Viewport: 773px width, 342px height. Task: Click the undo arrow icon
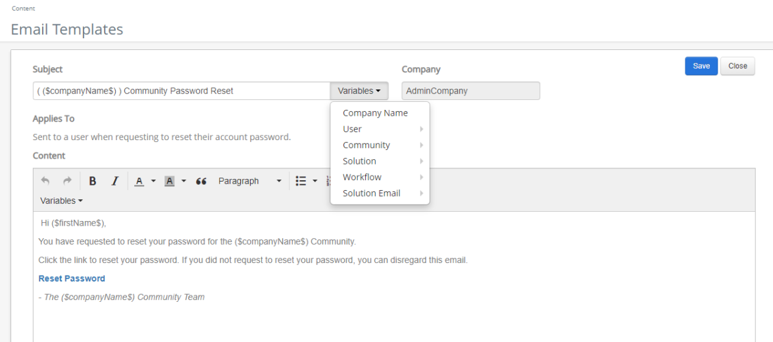click(45, 181)
